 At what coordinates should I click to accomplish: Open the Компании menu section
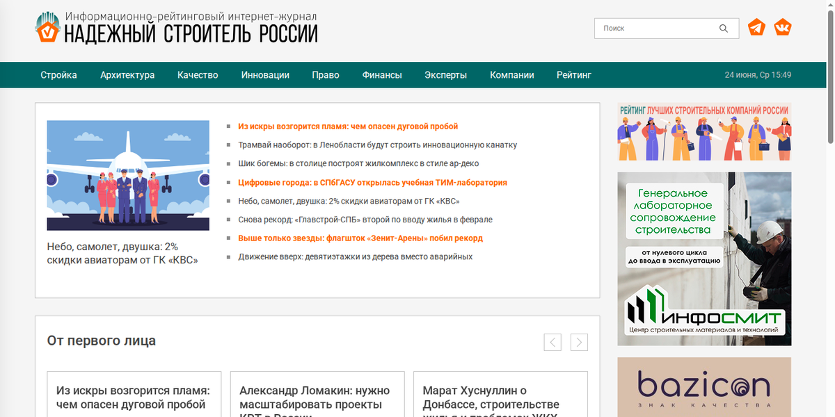click(x=512, y=75)
